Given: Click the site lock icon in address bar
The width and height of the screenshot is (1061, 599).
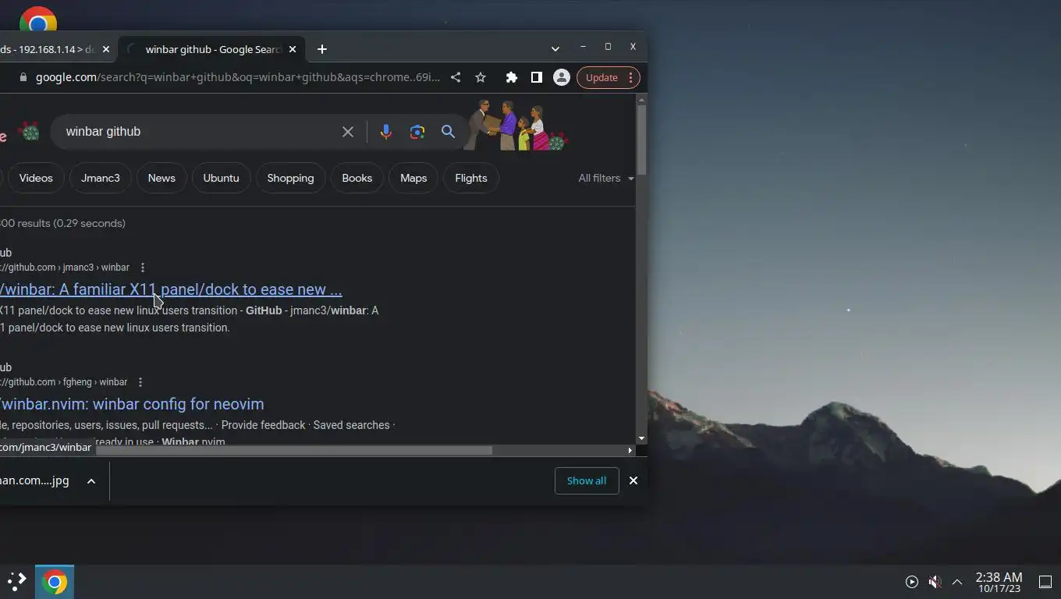Looking at the screenshot, I should click(x=23, y=77).
